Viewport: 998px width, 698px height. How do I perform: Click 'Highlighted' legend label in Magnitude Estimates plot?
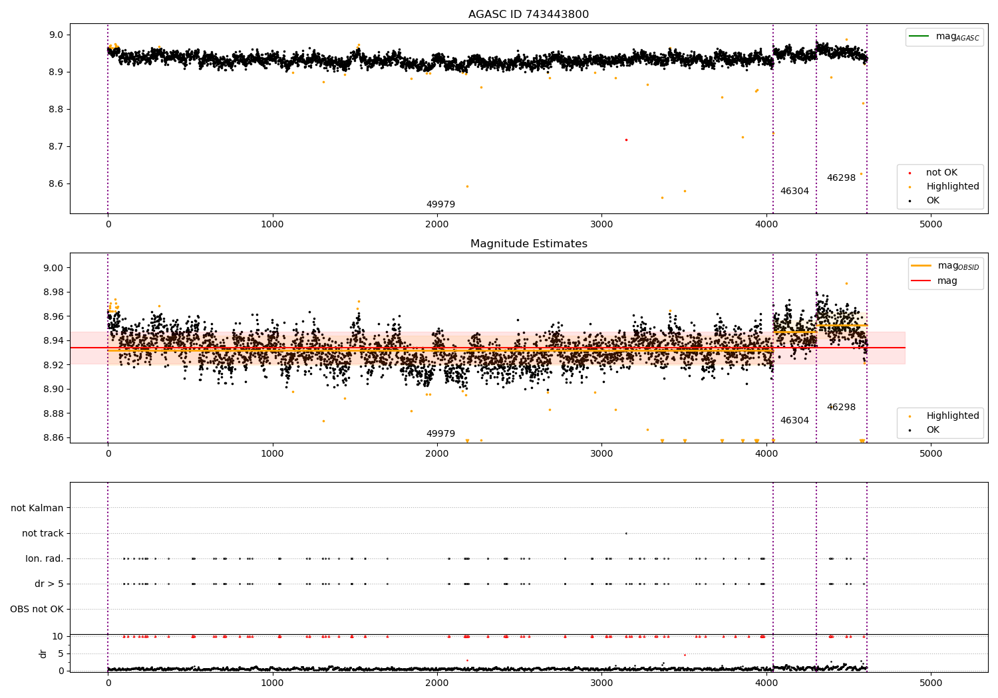953,416
